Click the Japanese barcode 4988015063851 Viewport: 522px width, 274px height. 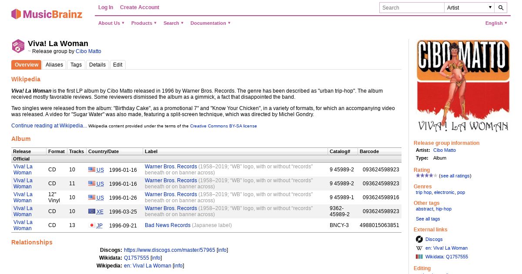click(x=379, y=225)
